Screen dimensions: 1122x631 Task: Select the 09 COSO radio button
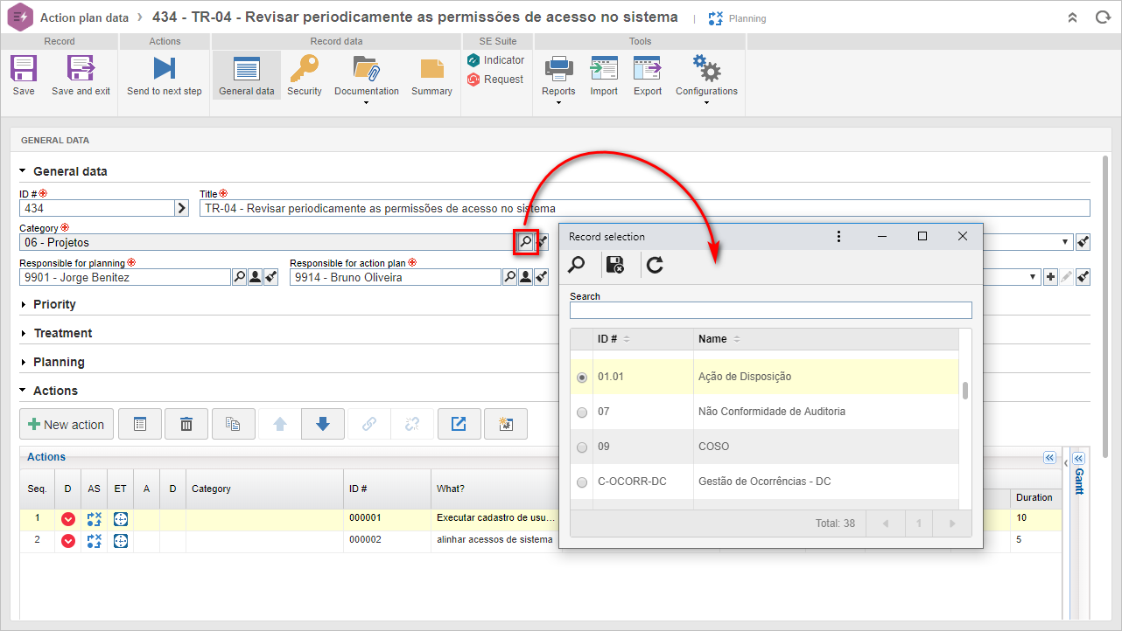(x=582, y=447)
